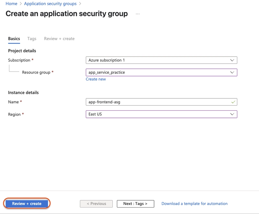Select the Basics tab
The height and width of the screenshot is (214, 259).
[x=14, y=39]
